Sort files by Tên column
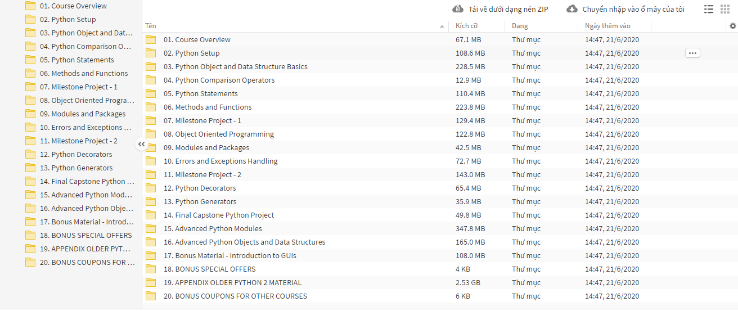The width and height of the screenshot is (738, 311). point(151,26)
